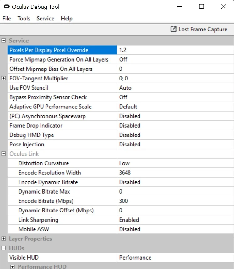Select the Use FOV Stencil label

coord(29,88)
